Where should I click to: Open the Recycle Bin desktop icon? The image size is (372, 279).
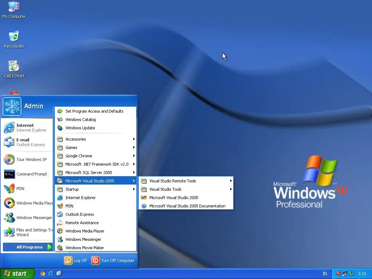point(14,39)
